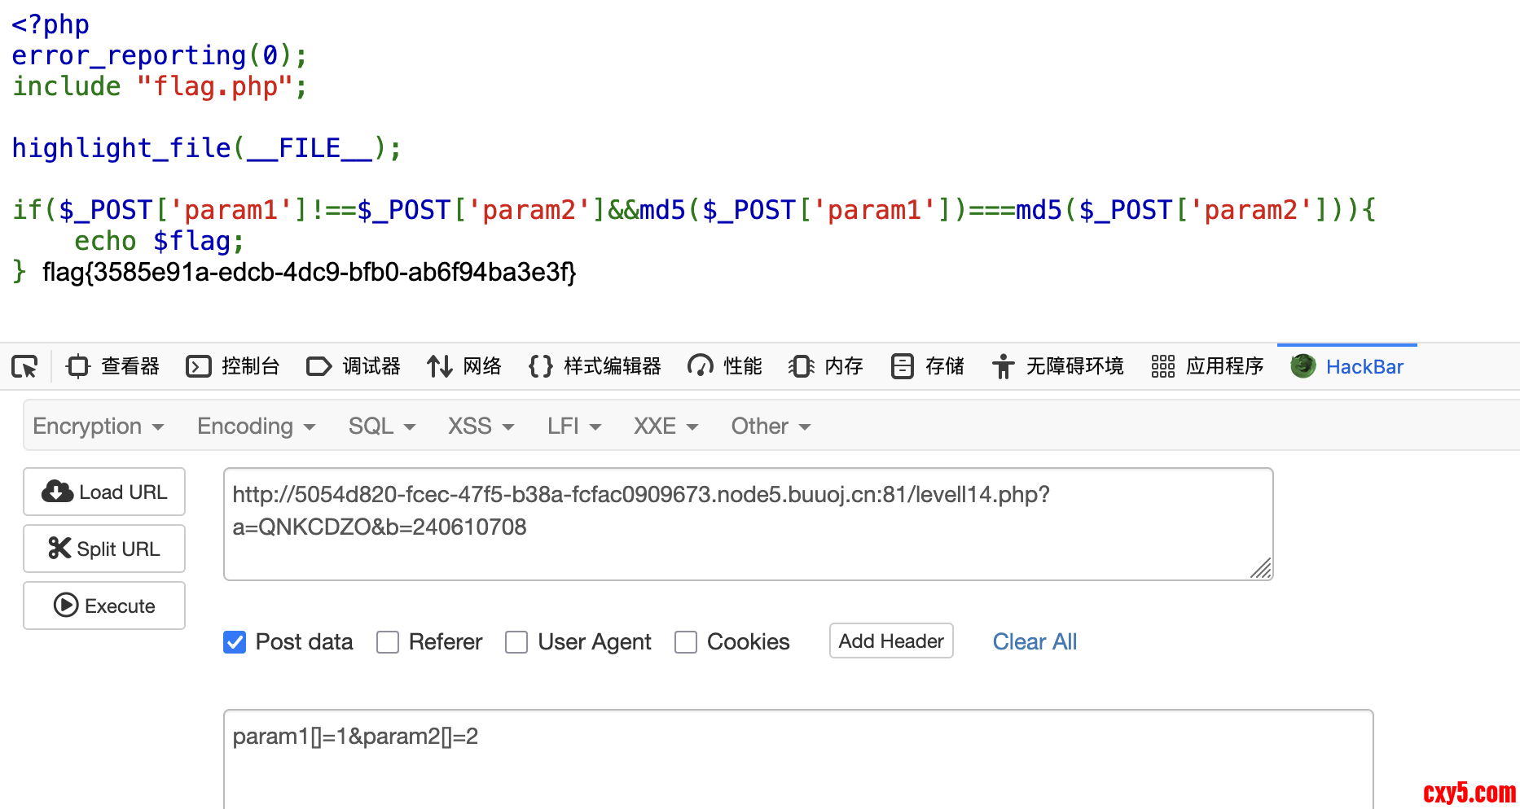Click the Clear All link
The height and width of the screenshot is (809, 1520).
coord(1035,642)
